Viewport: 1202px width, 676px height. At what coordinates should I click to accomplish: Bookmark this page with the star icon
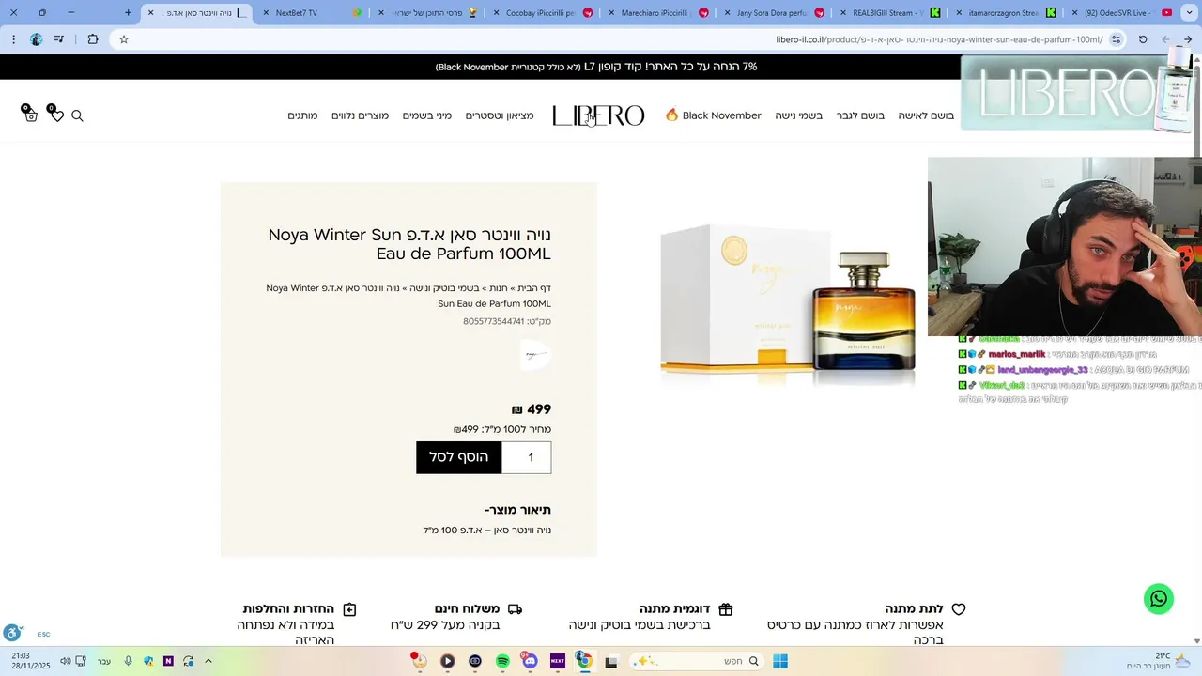click(x=123, y=39)
